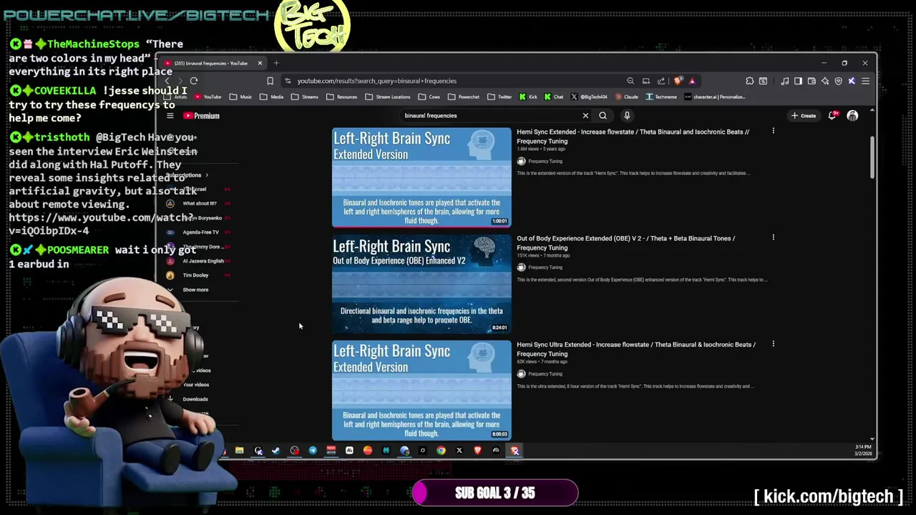The width and height of the screenshot is (916, 515).
Task: Close the binaural frequencies YouTube tab
Action: tap(260, 63)
